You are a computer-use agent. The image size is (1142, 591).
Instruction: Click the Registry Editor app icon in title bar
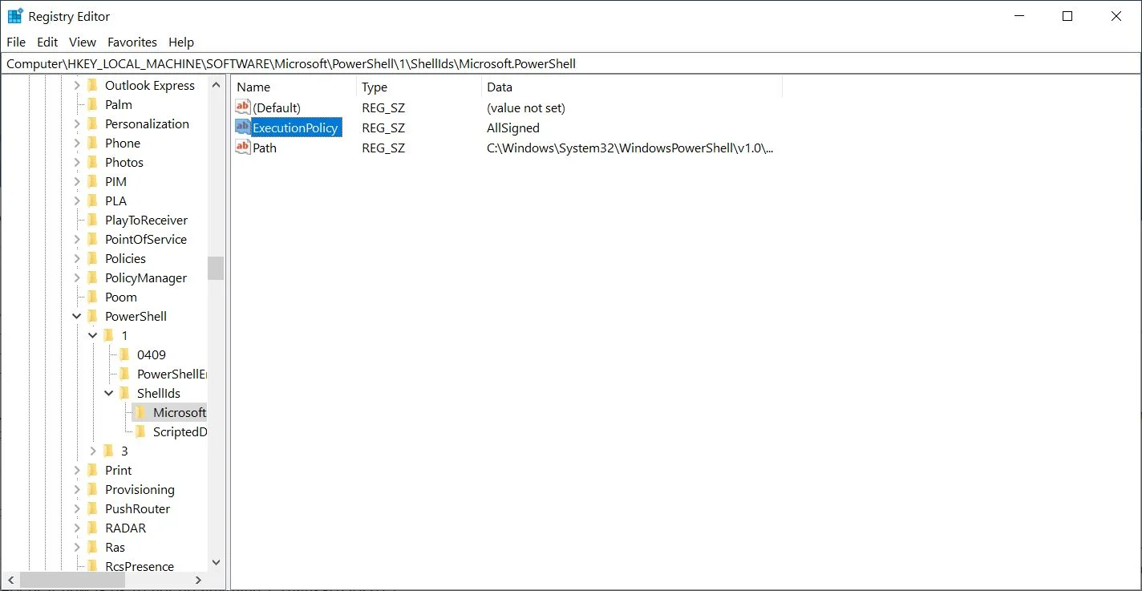point(15,16)
